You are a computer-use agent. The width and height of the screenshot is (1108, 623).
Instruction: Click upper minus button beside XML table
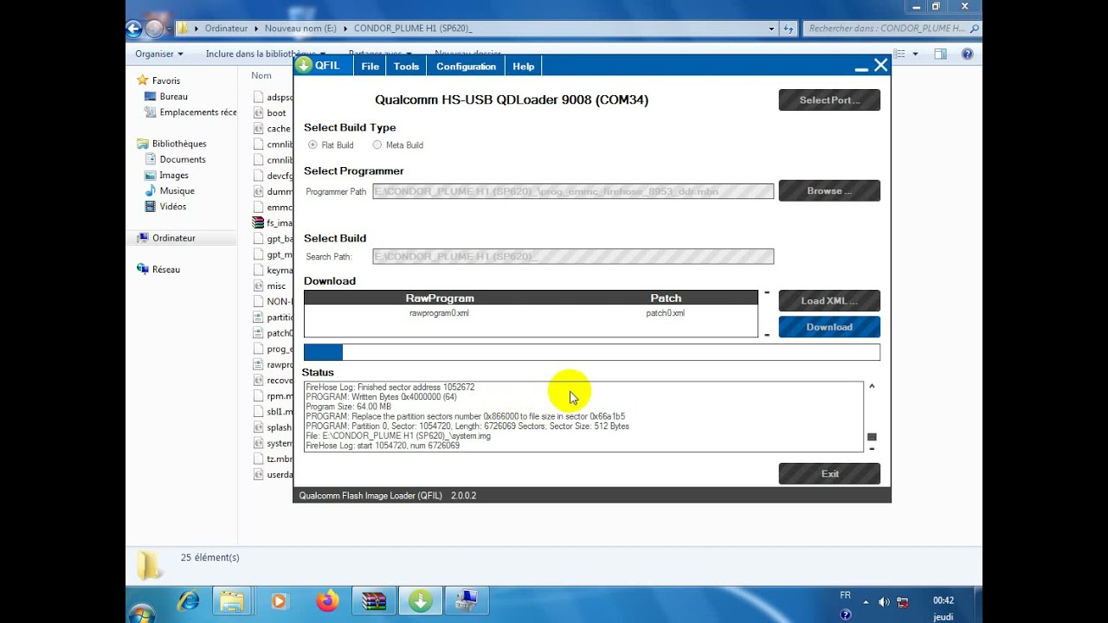tap(767, 293)
